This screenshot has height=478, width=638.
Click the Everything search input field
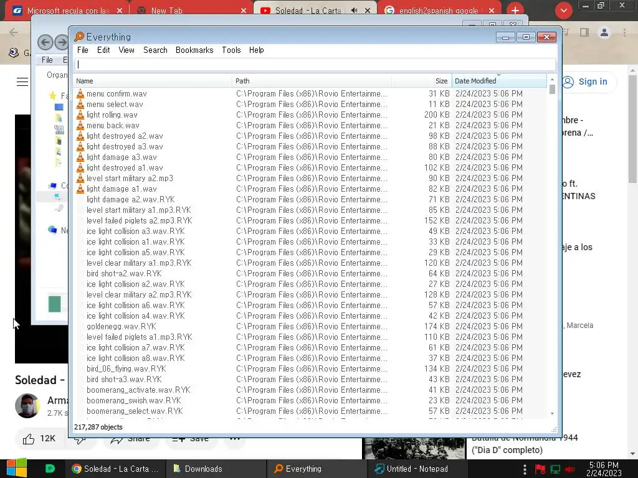pos(315,64)
